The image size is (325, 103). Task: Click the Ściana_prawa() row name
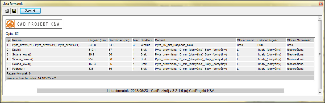pos(23,59)
